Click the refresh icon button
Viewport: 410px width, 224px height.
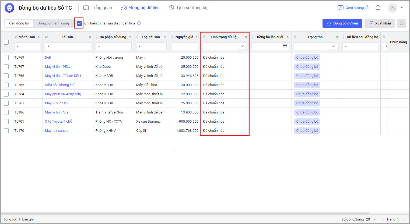click(401, 23)
